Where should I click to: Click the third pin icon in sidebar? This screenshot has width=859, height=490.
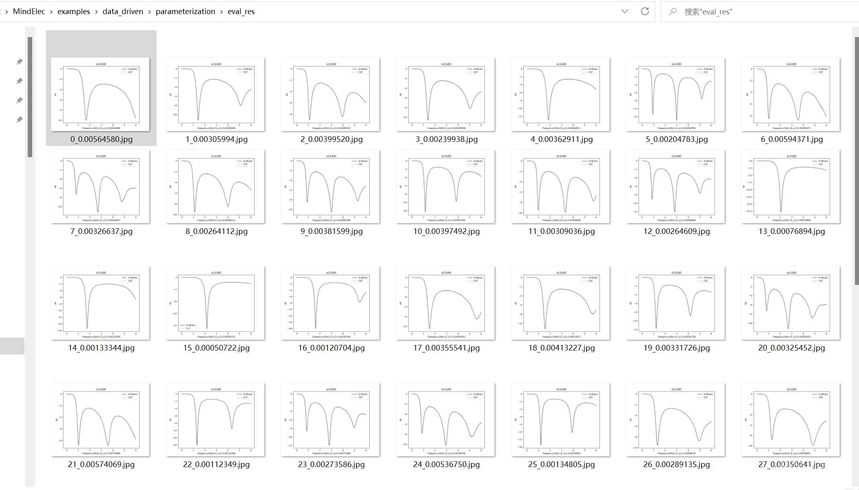pyautogui.click(x=19, y=100)
